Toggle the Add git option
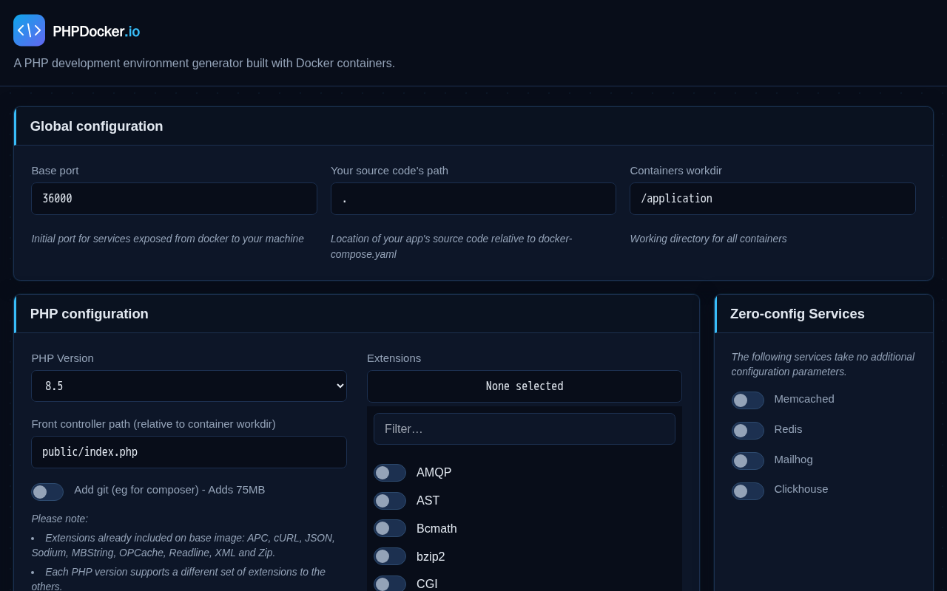This screenshot has height=591, width=947. (47, 492)
